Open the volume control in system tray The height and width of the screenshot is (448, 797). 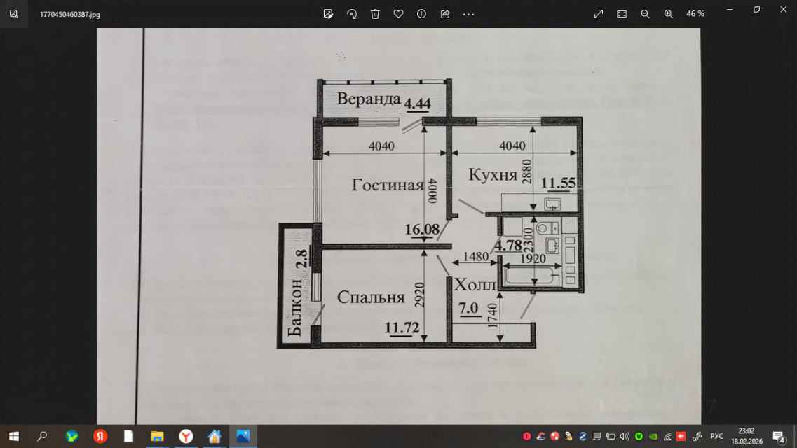click(x=625, y=436)
